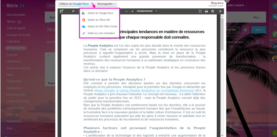
Task: Open the help question mark icon
Action: pyautogui.click(x=274, y=6)
